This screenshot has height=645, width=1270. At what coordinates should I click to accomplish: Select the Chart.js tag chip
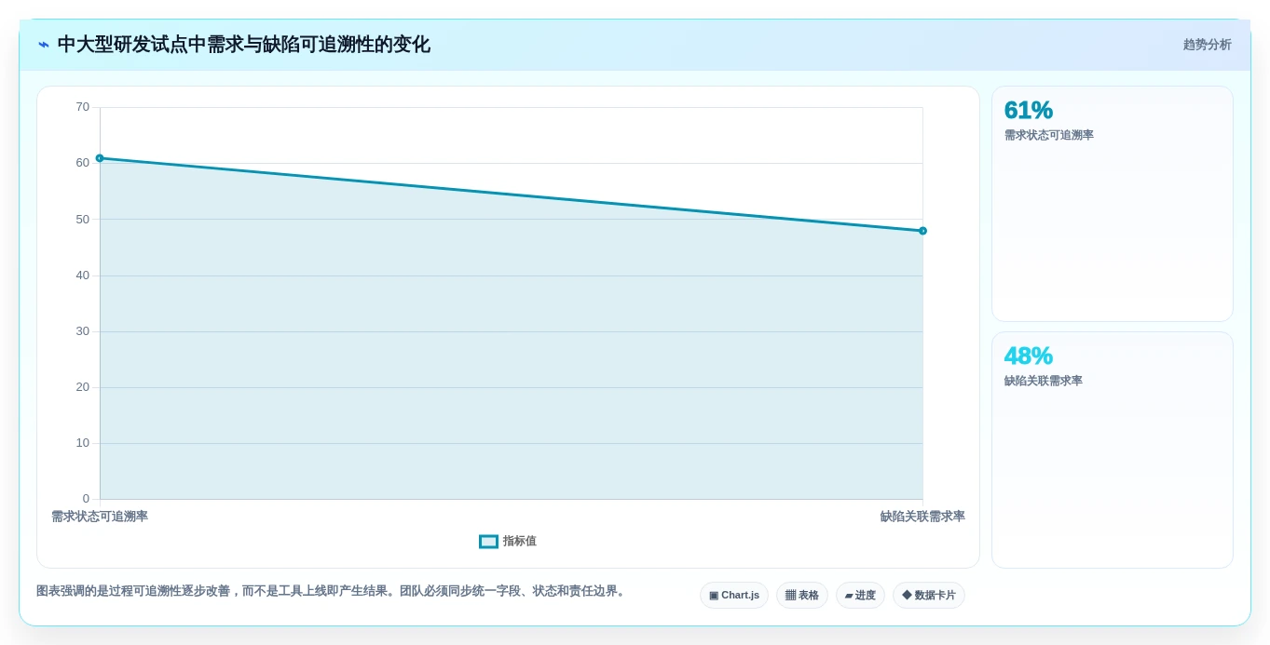click(x=734, y=596)
